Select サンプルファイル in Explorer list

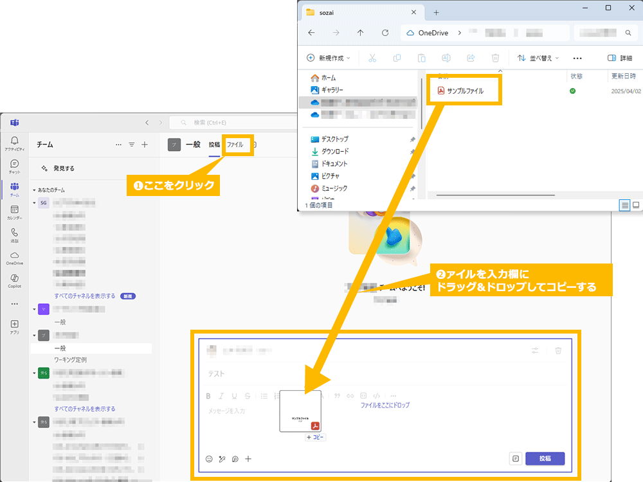461,91
